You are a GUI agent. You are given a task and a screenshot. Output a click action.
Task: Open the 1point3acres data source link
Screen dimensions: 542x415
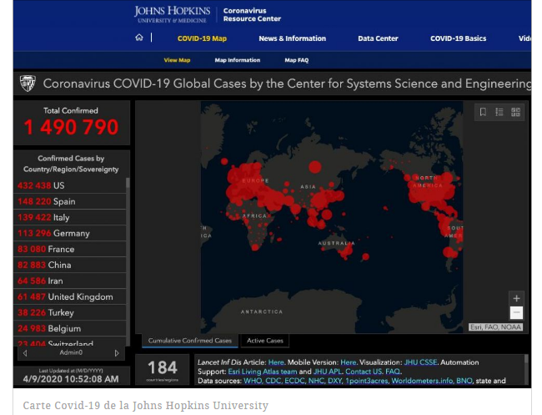pos(366,381)
